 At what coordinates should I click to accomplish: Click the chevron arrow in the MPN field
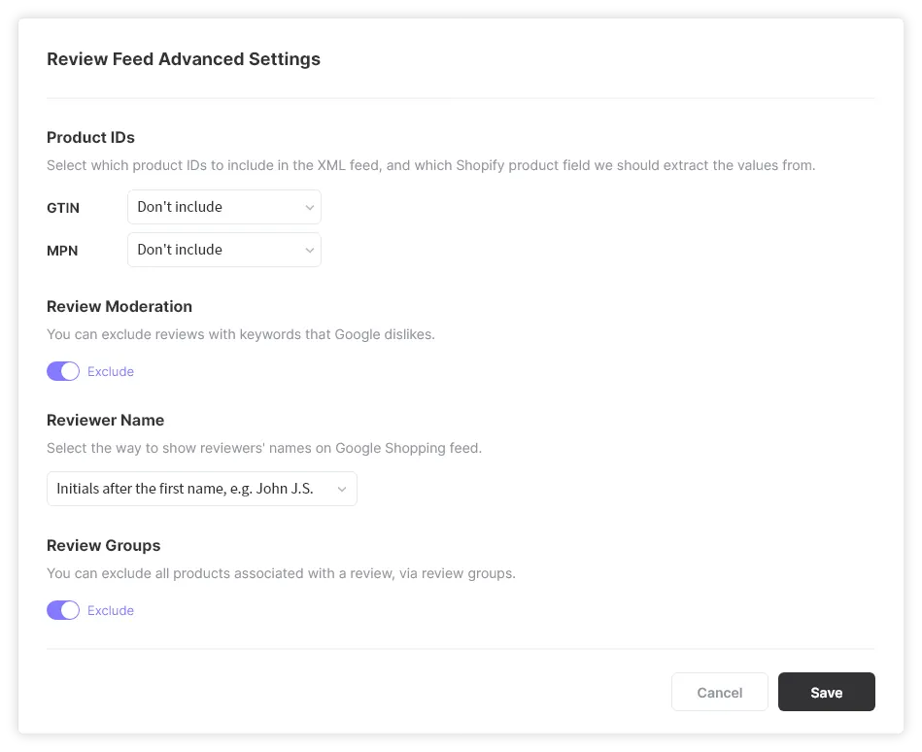(309, 250)
